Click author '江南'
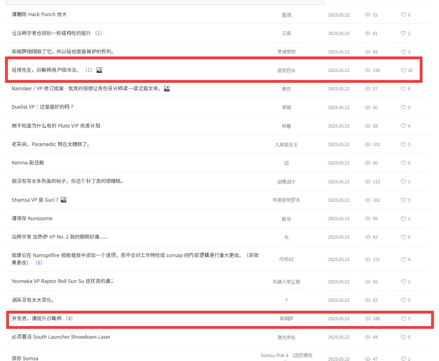Viewport: 439px width, 361px height. pos(286,33)
